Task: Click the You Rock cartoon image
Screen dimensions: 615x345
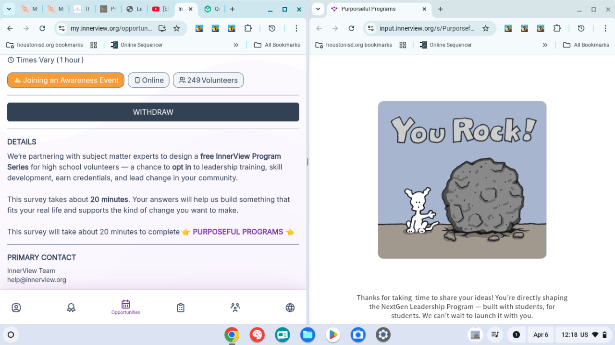Action: (462, 180)
